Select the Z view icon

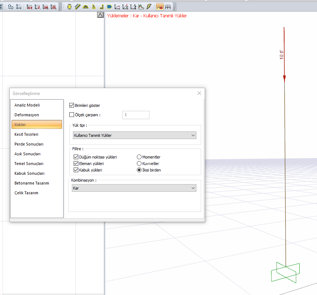tap(38, 7)
